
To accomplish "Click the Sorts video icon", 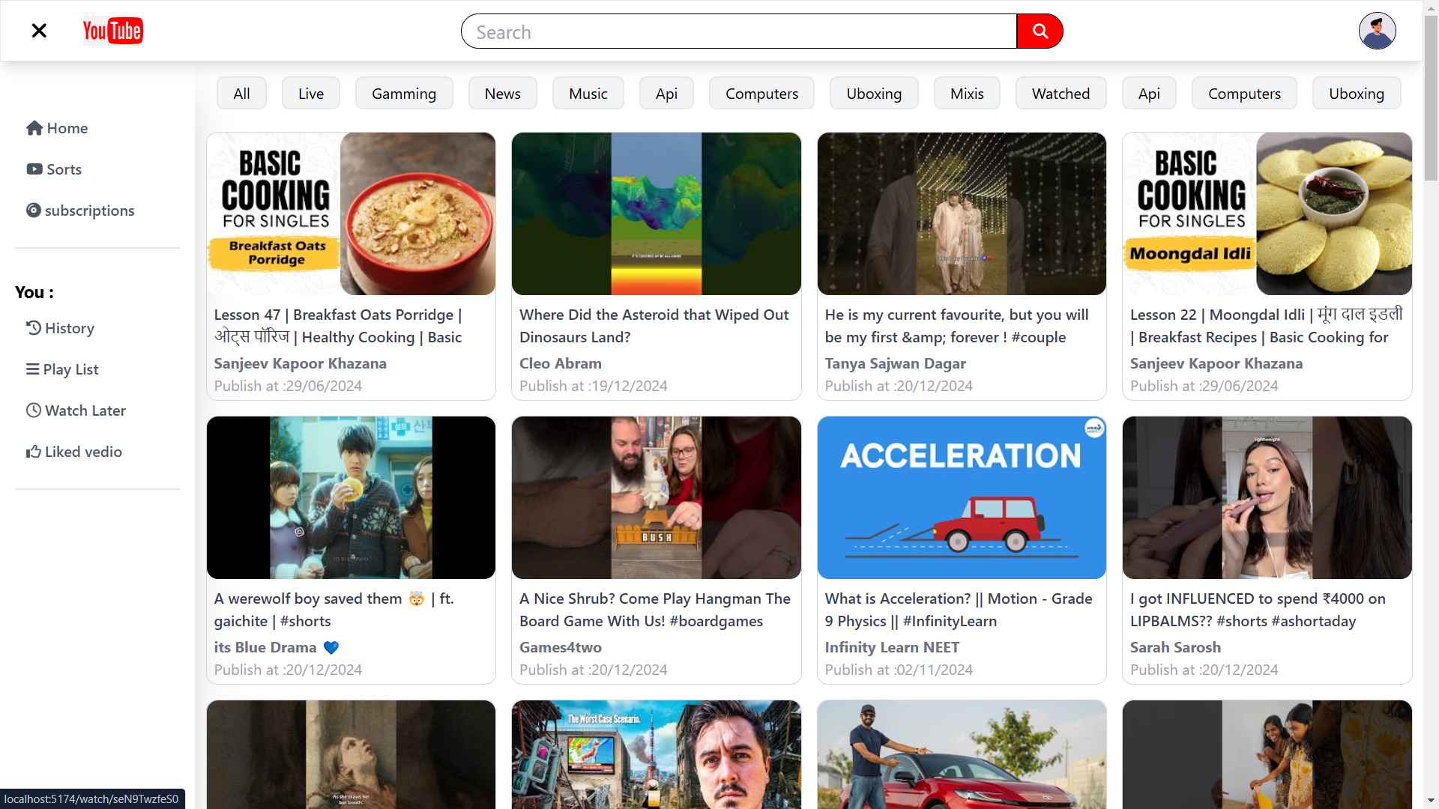I will [34, 169].
